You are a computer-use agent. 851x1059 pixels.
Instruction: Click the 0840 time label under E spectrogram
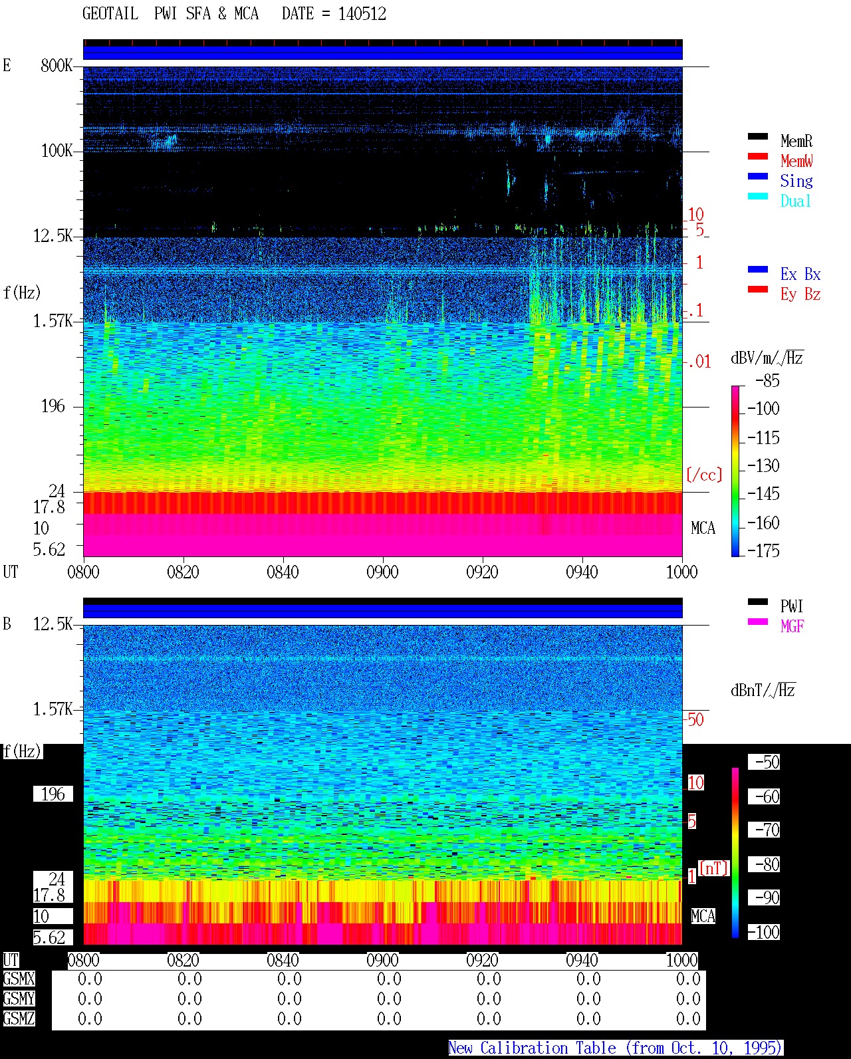[283, 572]
